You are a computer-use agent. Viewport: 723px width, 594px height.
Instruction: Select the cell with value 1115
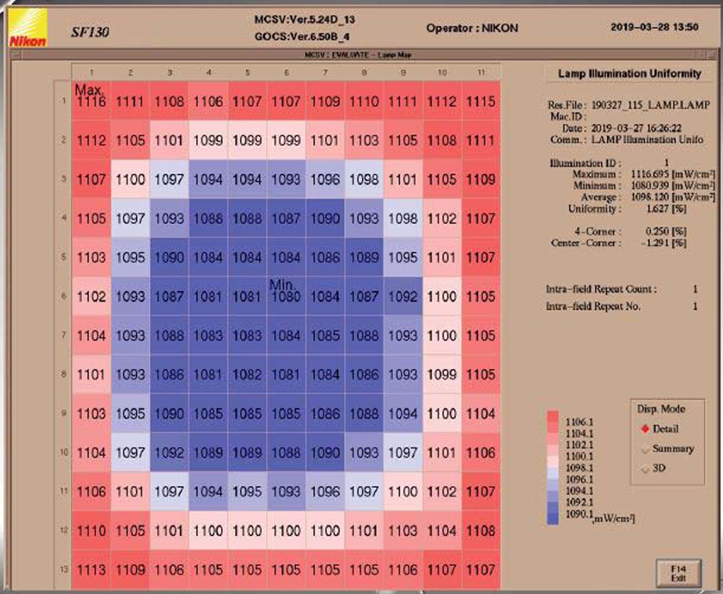pos(481,101)
